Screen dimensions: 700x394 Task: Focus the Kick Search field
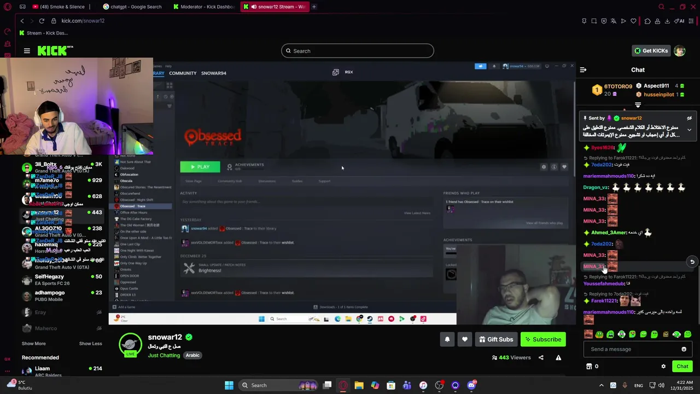(x=358, y=51)
